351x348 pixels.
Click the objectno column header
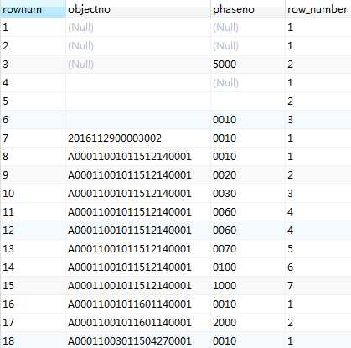tap(138, 9)
